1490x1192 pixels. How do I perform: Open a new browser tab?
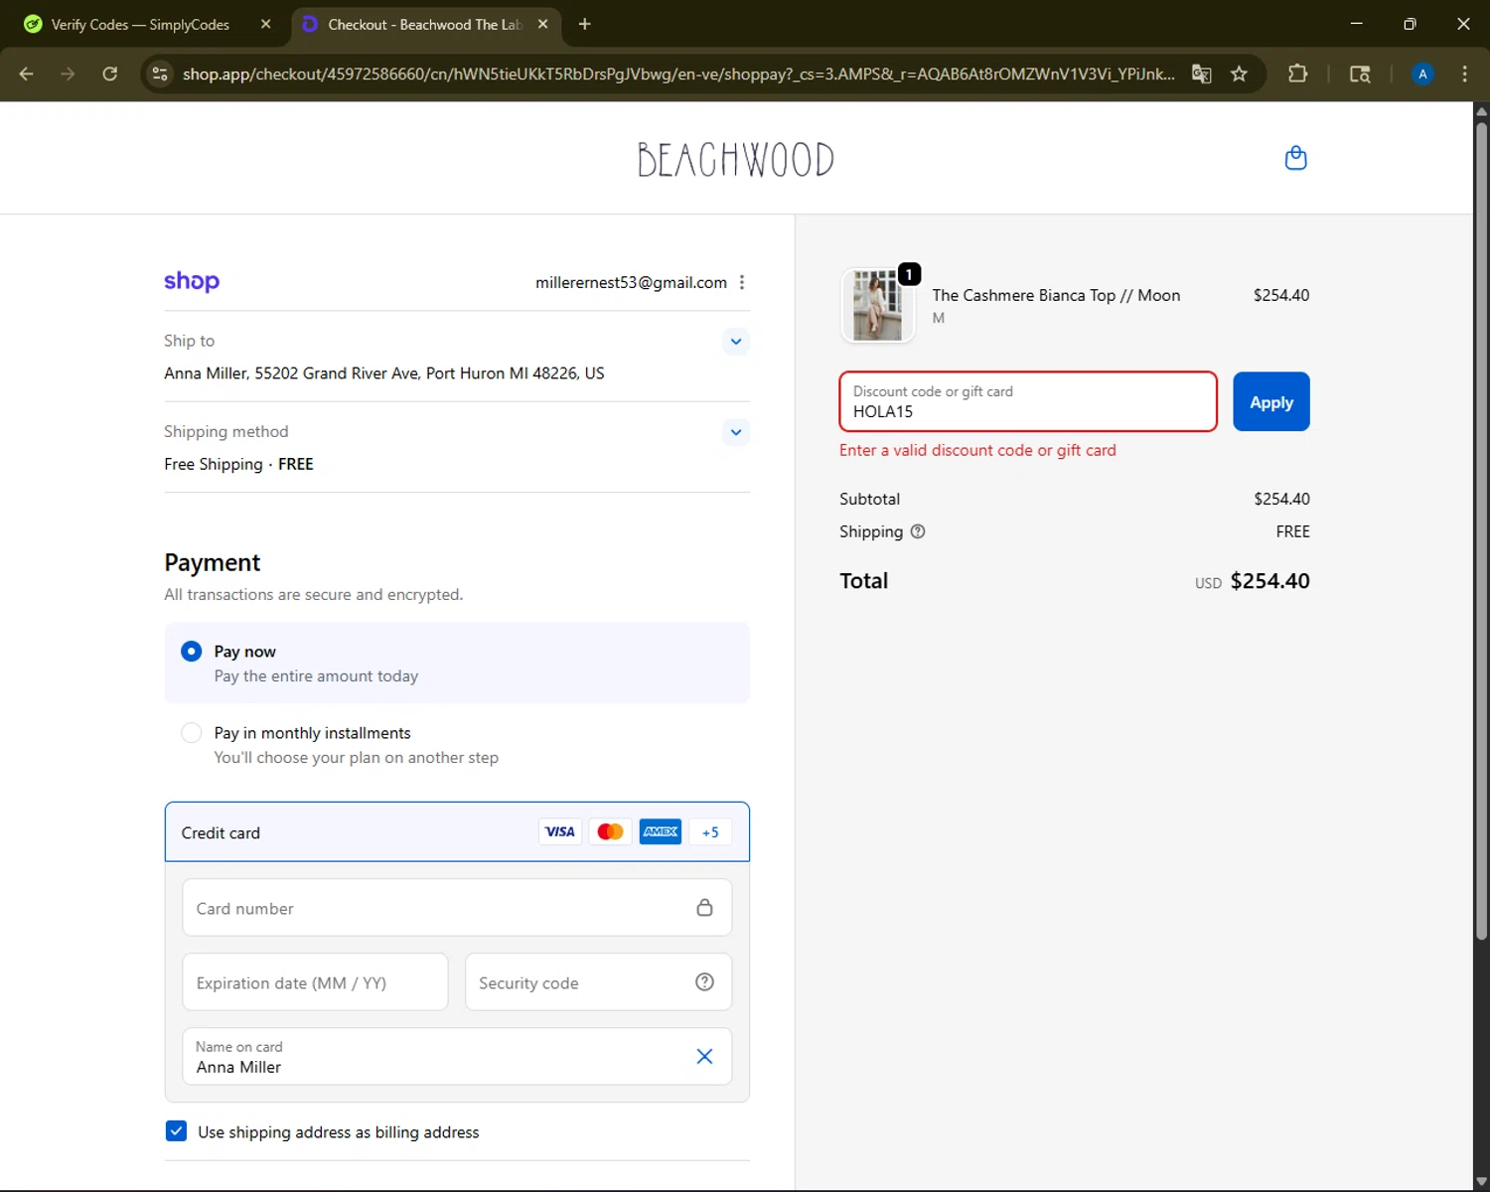pyautogui.click(x=584, y=24)
